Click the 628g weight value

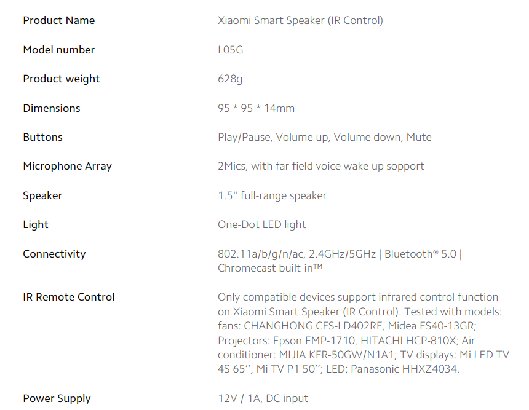tap(230, 79)
